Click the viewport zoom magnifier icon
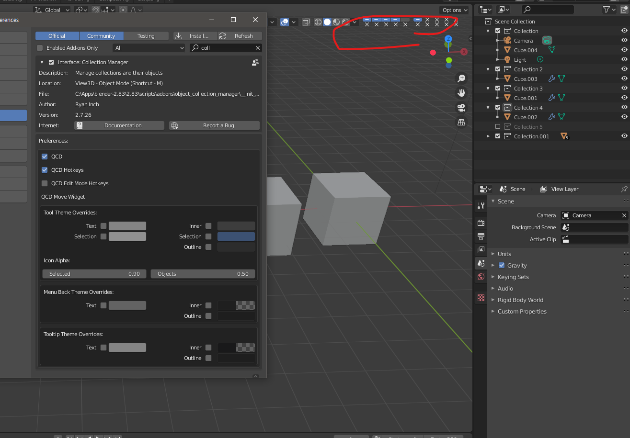630x438 pixels. point(461,78)
